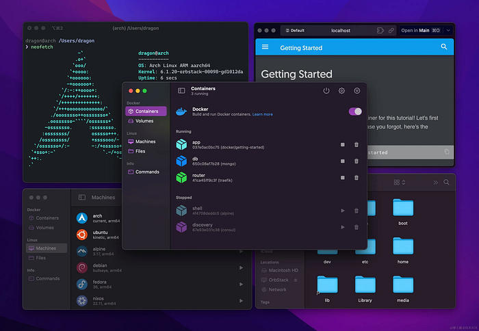Delete the discovery consul container
479x331 pixels.
click(x=357, y=227)
